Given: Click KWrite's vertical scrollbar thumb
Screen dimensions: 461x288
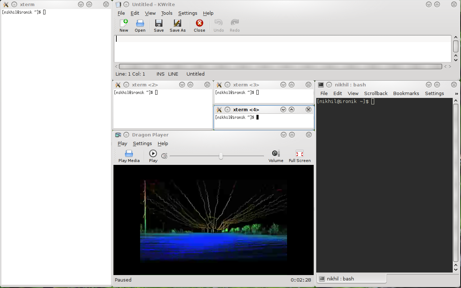Looking at the screenshot, I should 456,47.
